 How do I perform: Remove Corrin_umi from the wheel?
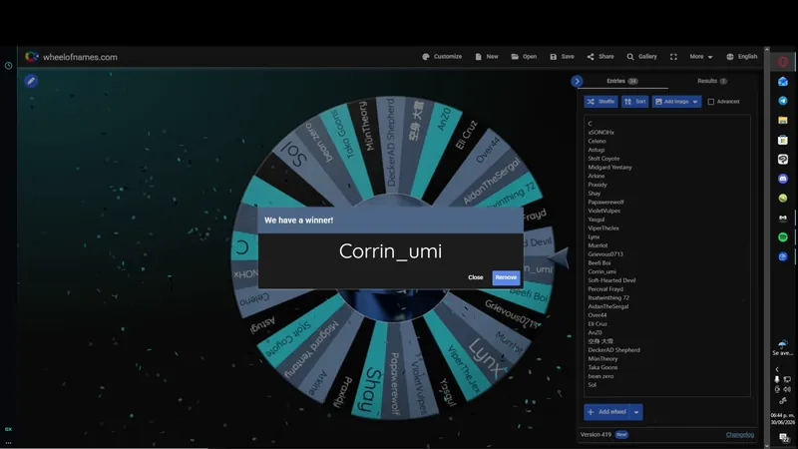coord(506,277)
